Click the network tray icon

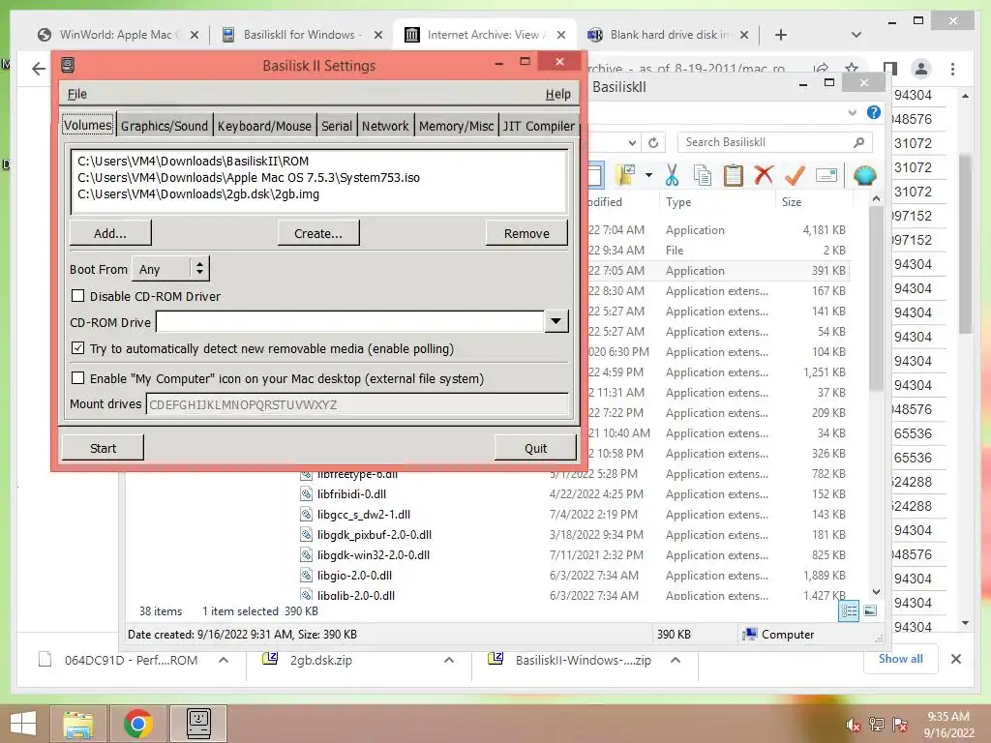coord(876,724)
